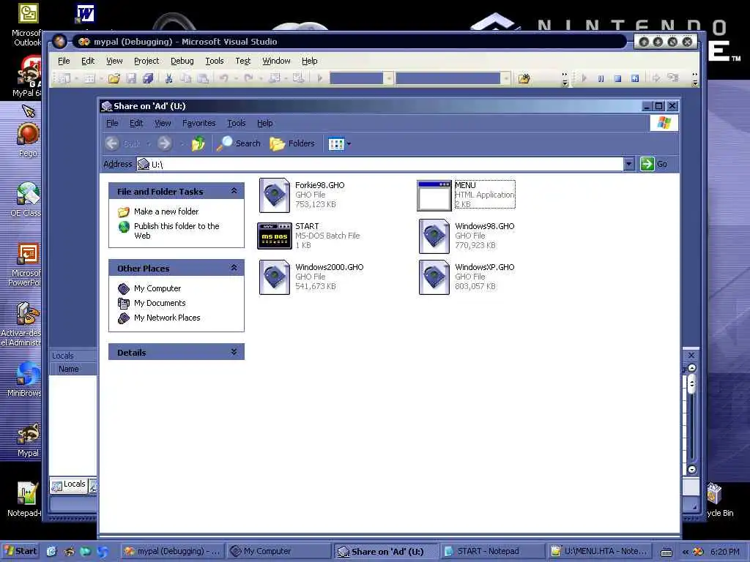Open the Window menu in Visual Studio

tap(276, 61)
